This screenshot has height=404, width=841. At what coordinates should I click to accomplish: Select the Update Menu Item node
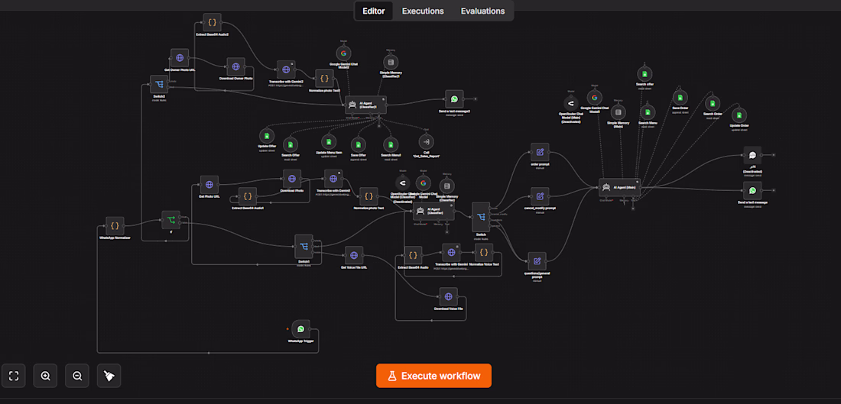(328, 142)
